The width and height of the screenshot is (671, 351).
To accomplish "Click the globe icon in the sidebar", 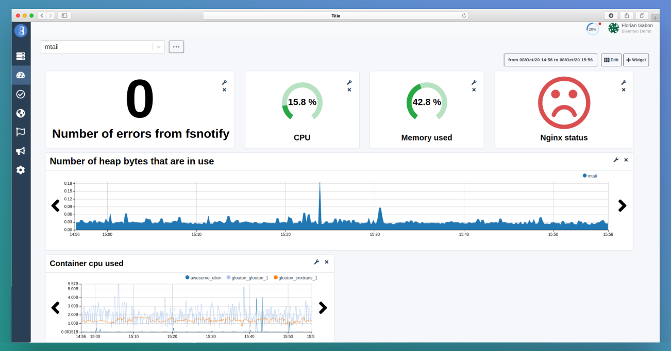I will [x=21, y=113].
